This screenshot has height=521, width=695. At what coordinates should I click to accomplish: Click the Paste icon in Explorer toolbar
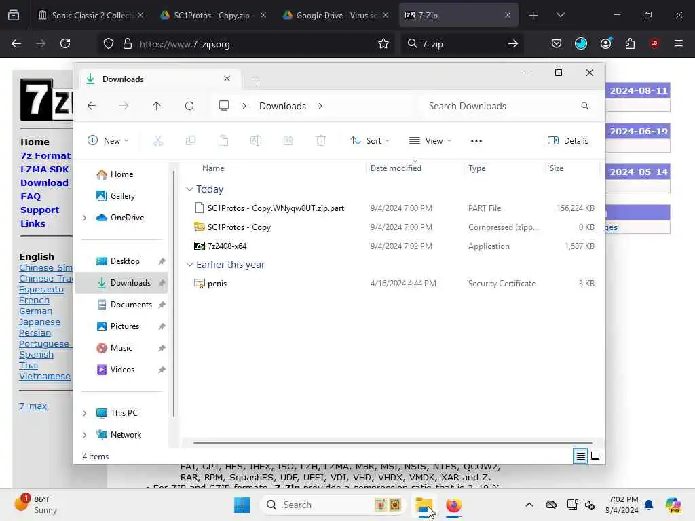click(x=223, y=141)
